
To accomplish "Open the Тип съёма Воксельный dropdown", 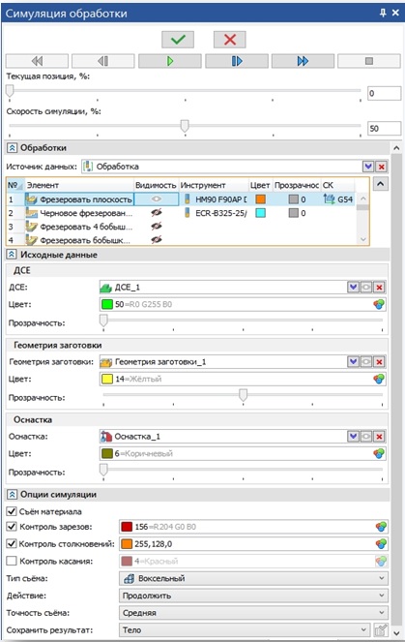I will [x=253, y=578].
